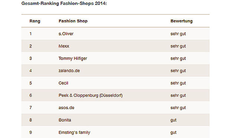228x138 pixels.
Task: Click the Fashion Shop column header
Action: [x=73, y=21]
